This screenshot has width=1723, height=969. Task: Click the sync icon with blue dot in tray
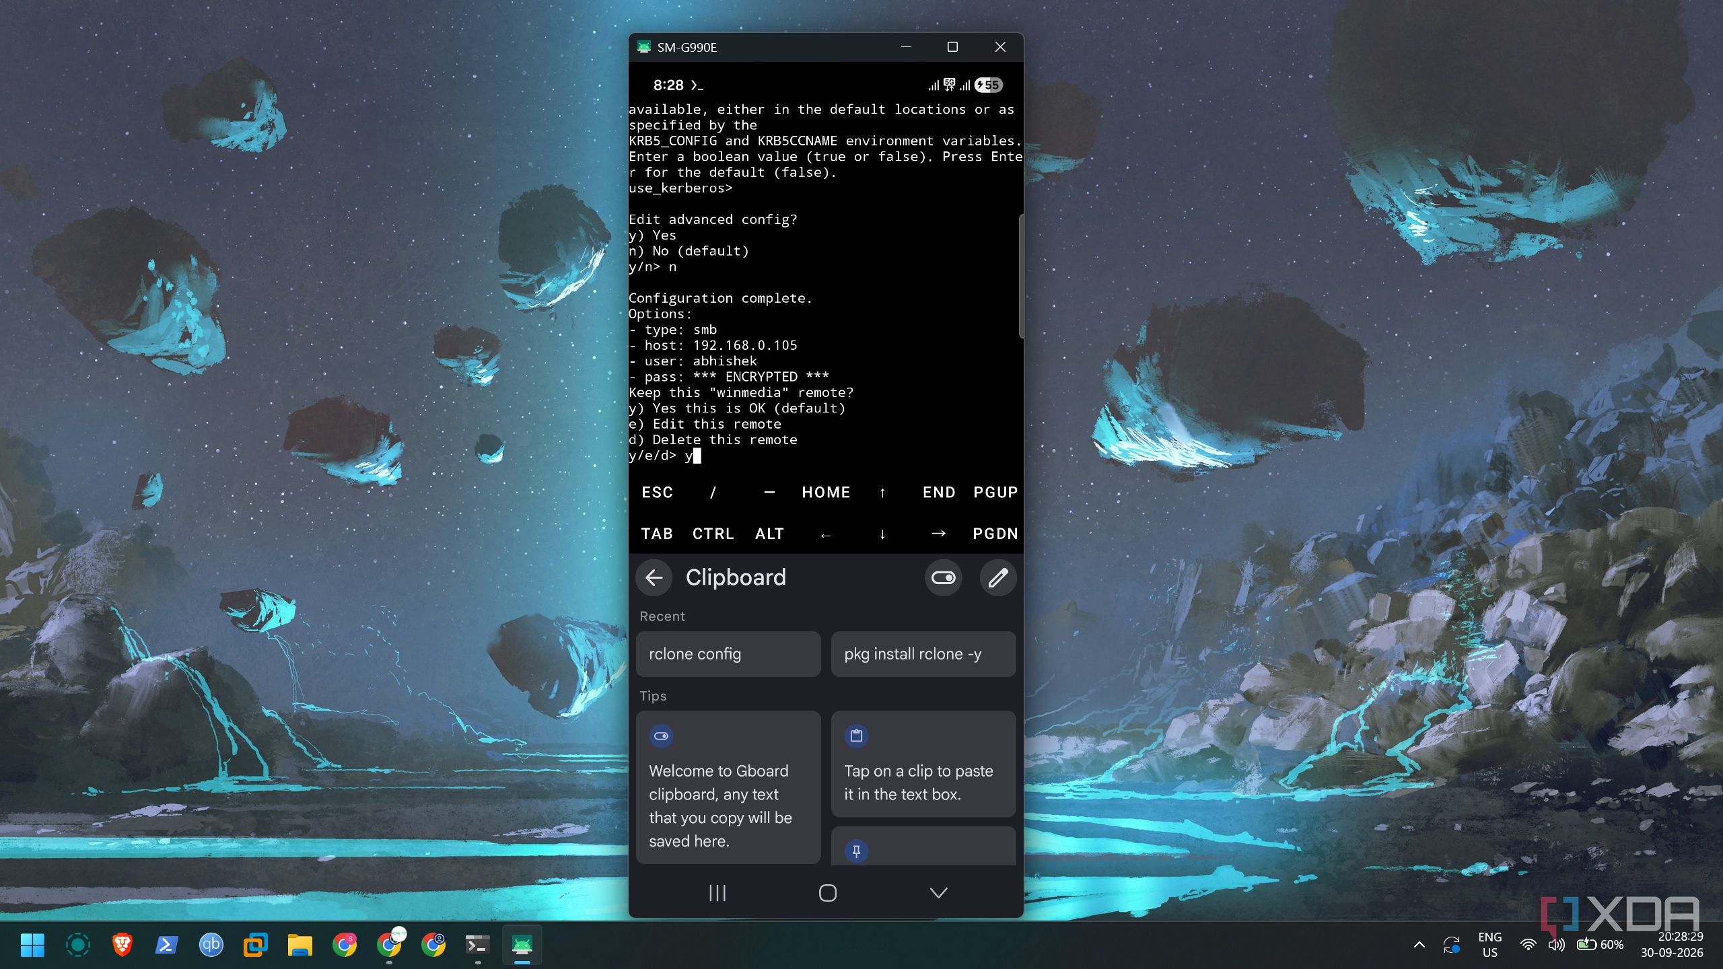click(x=1452, y=945)
